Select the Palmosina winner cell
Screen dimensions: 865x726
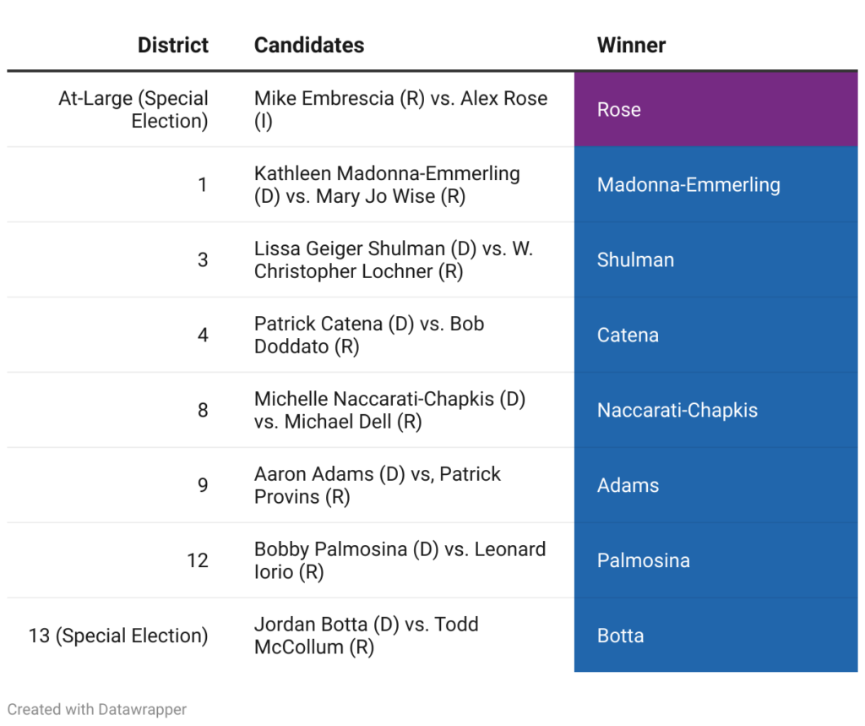pos(715,561)
